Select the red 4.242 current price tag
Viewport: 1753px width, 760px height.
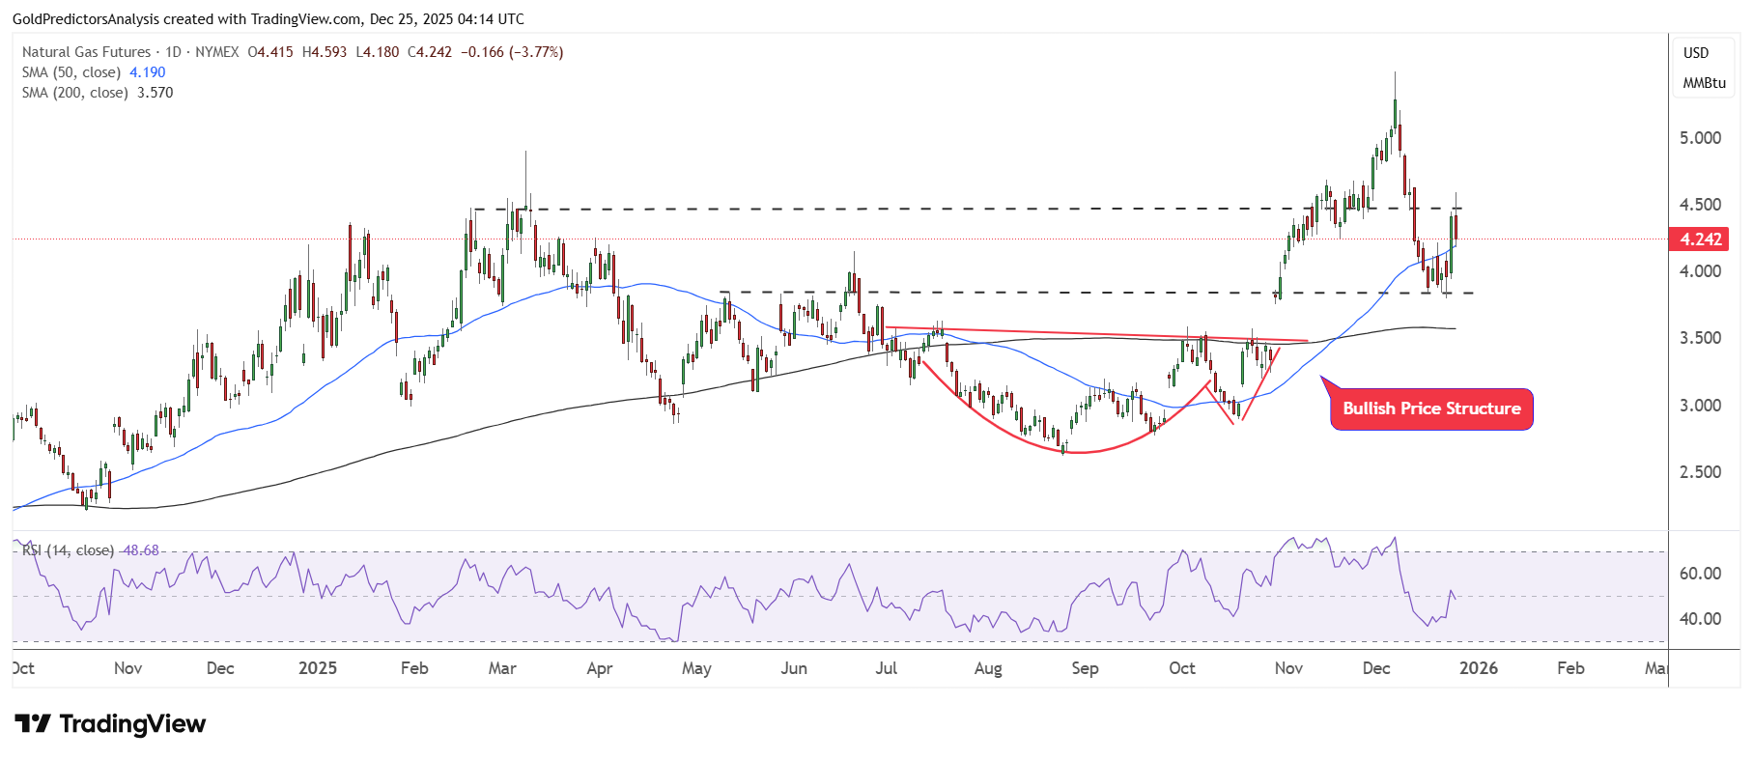tap(1699, 239)
